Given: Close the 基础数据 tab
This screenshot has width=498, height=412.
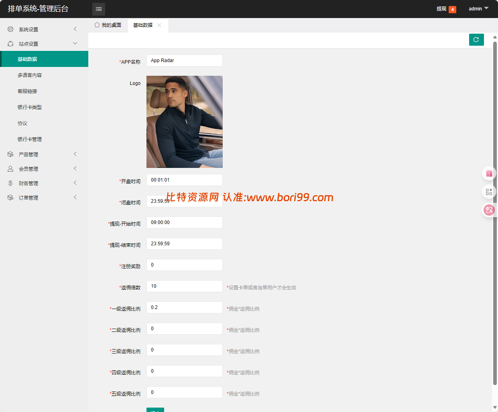Looking at the screenshot, I should tap(159, 25).
